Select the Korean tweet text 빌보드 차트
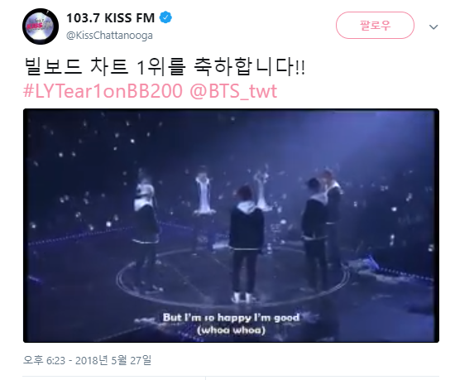Screen dimensions: 455x380 click(x=76, y=66)
